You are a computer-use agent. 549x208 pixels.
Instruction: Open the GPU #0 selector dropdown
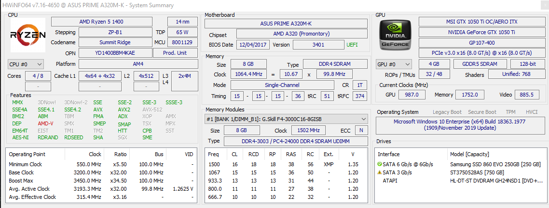[x=394, y=64]
